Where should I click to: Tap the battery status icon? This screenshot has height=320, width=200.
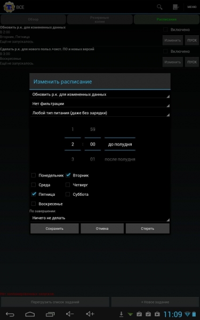point(194,314)
